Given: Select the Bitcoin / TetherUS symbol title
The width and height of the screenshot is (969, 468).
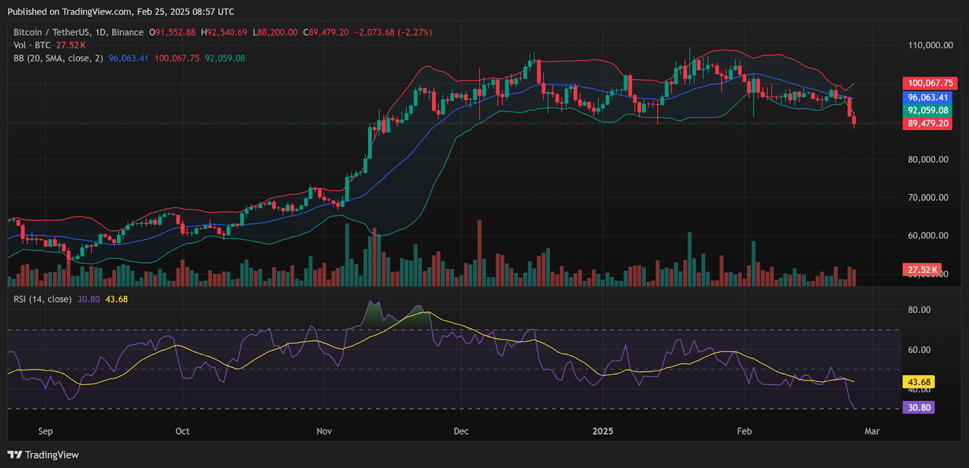Looking at the screenshot, I should (78, 32).
